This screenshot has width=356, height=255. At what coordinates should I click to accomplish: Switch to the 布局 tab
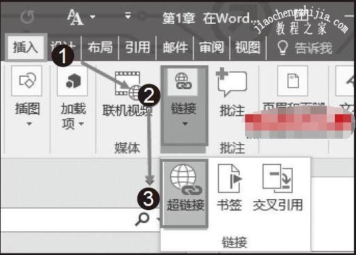(100, 48)
